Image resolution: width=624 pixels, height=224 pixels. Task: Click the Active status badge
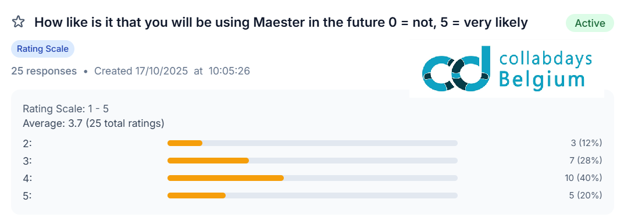click(x=590, y=23)
